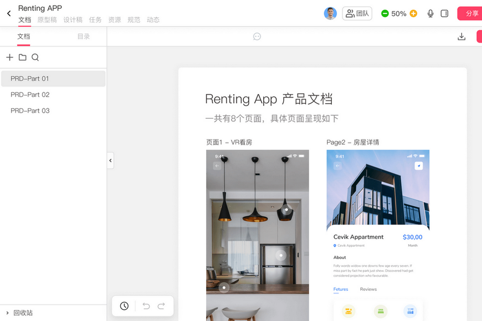Decrease zoom with green minus button
482x321 pixels.
(385, 14)
